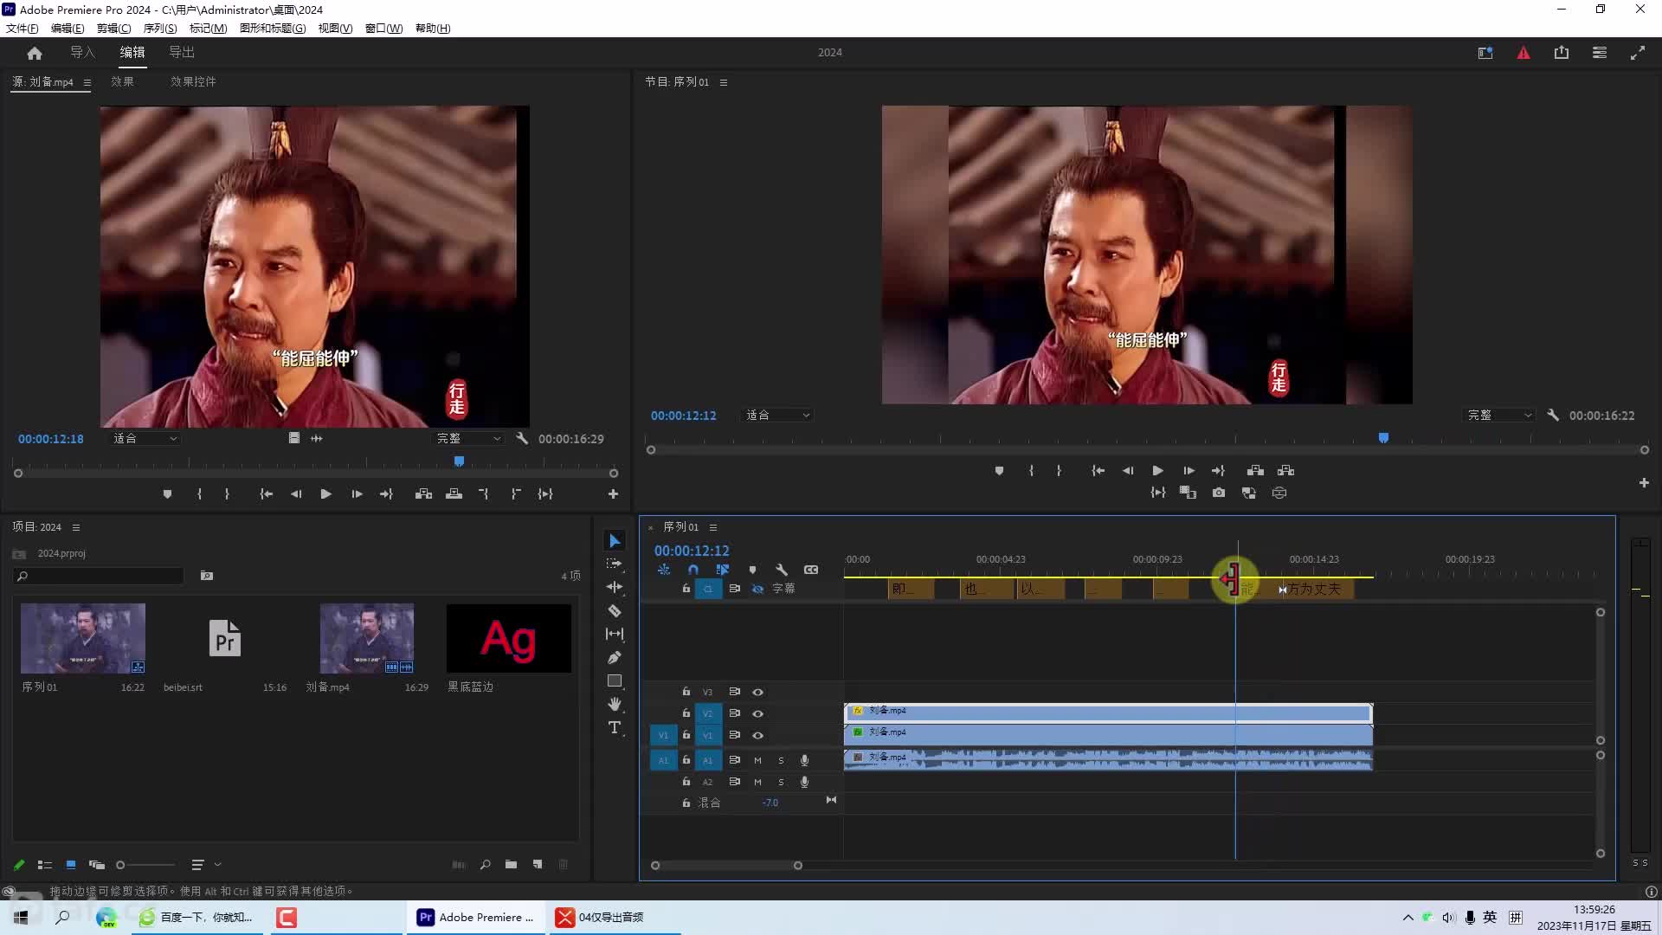Open Program monitor zoom level dropdown
This screenshot has height=935, width=1662.
click(777, 416)
